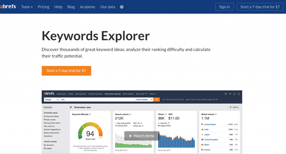Open By pages under Traffic share

tap(47, 148)
